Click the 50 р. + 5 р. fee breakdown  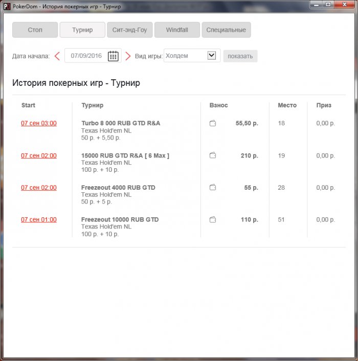(97, 201)
